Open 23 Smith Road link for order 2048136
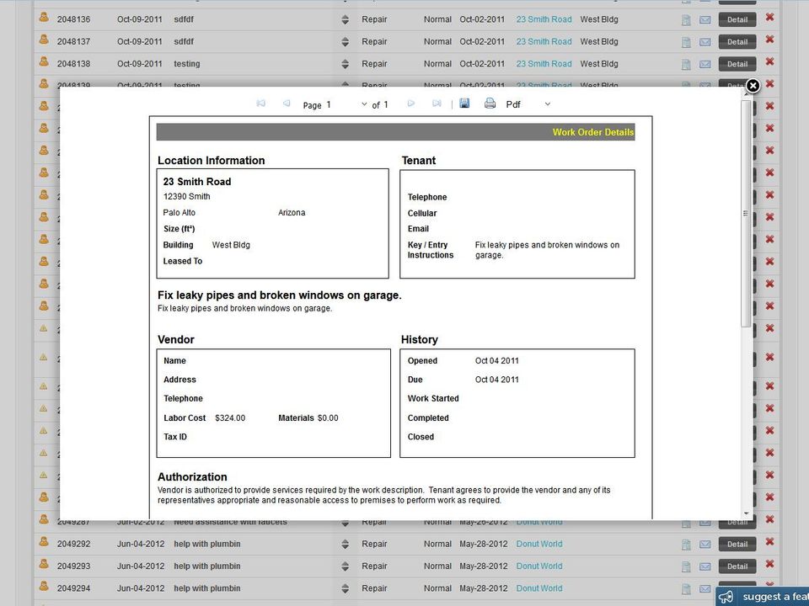 544,19
